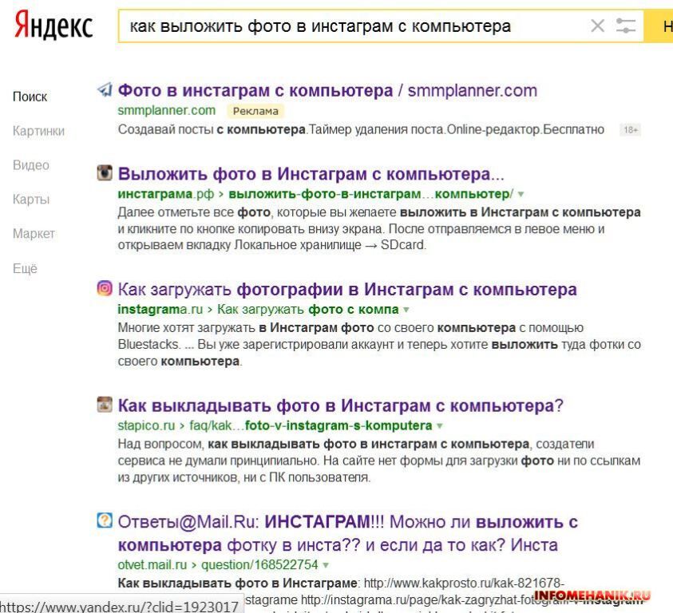Image resolution: width=673 pixels, height=613 pixels.
Task: Expand dropdown arrow after 'Как загружать фото с компа'
Action: click(x=406, y=310)
